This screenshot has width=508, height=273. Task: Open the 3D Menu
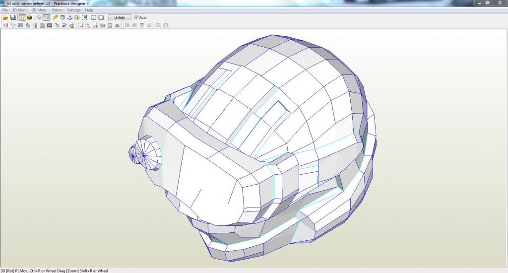coord(20,10)
